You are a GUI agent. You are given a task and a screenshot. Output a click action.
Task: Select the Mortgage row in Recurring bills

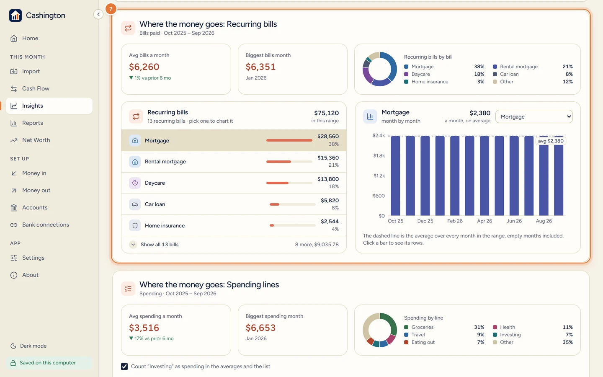234,140
